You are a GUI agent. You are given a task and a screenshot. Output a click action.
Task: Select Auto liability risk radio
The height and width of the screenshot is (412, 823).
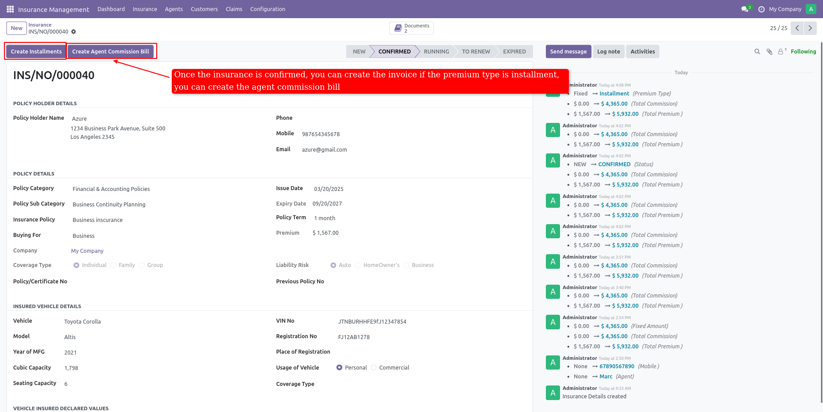click(x=333, y=265)
